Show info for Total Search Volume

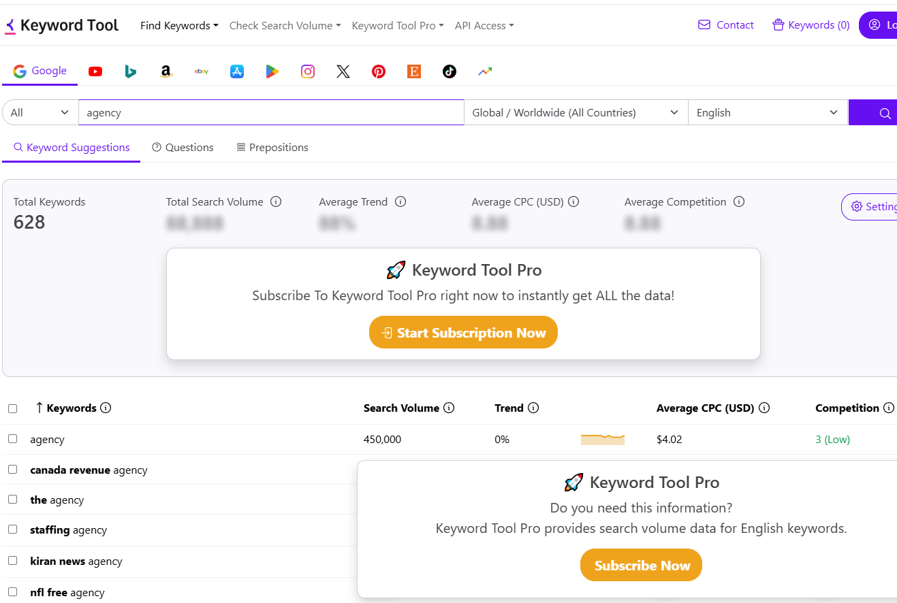click(x=276, y=202)
